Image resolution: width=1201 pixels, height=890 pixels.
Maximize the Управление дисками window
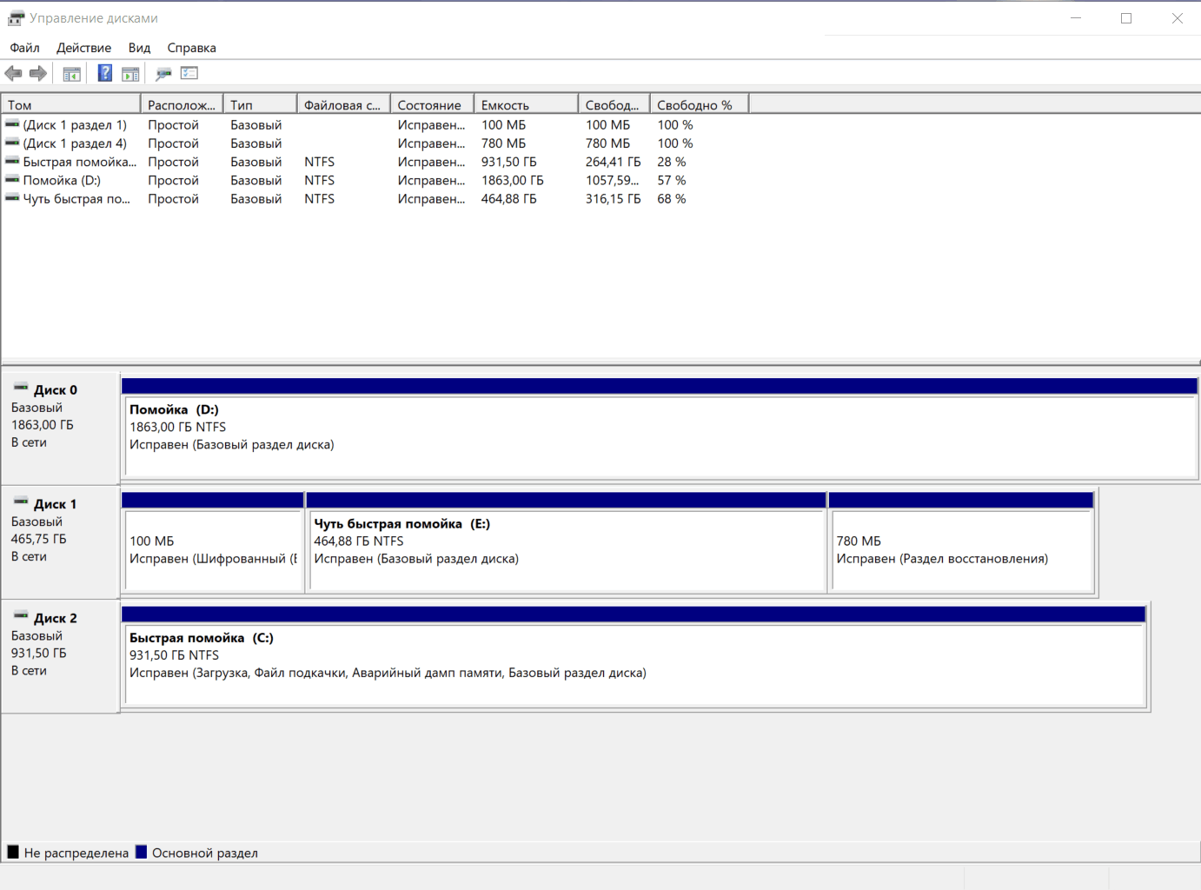click(x=1126, y=17)
